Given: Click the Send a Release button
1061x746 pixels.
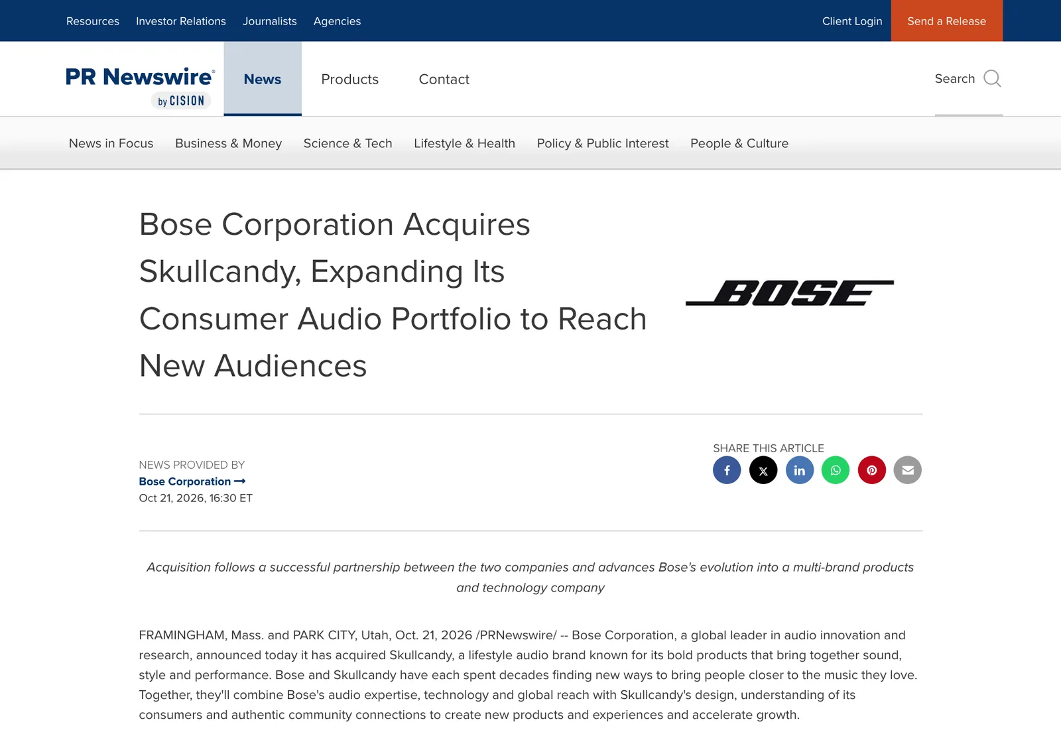Looking at the screenshot, I should [x=947, y=21].
